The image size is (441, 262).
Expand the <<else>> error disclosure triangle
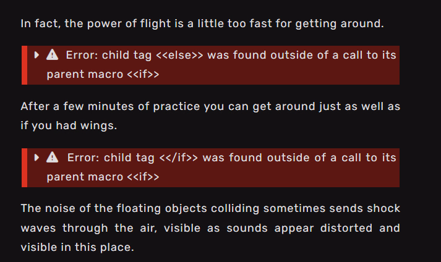coord(37,55)
